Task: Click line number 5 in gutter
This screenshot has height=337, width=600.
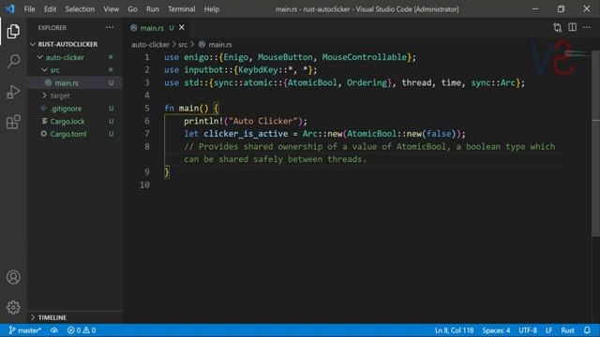Action: coord(147,109)
